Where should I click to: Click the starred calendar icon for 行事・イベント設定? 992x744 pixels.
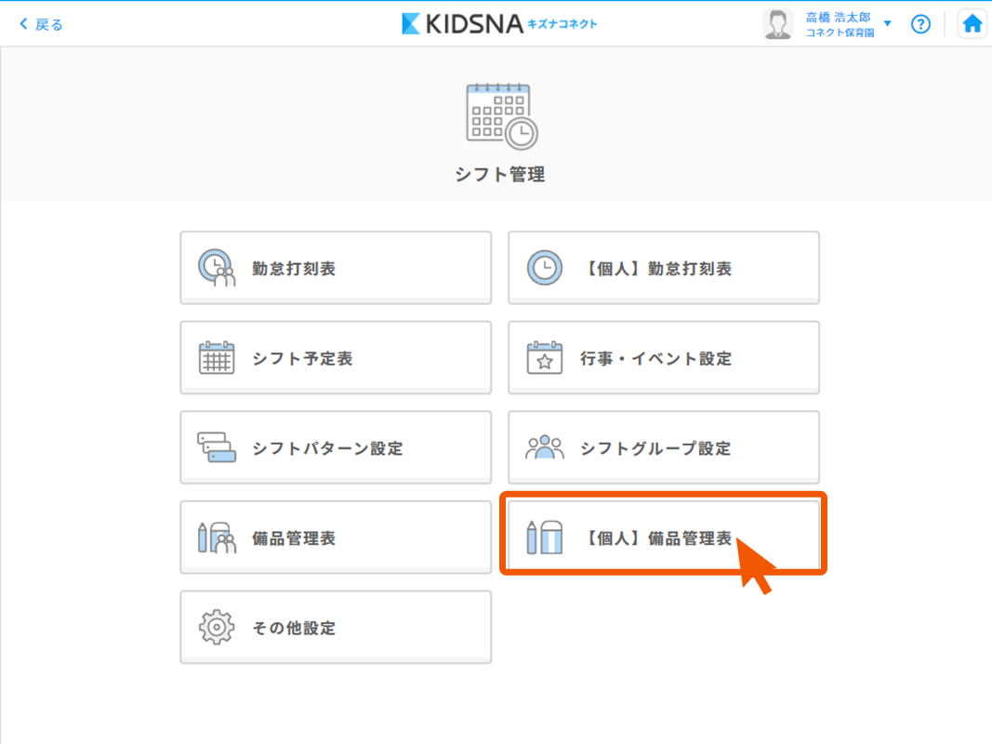coord(545,358)
